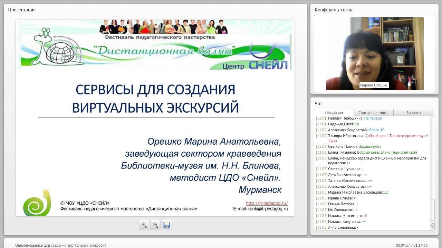Click the Марина Орешко name label
Viewport: 442px width, 248px height.
pyautogui.click(x=374, y=85)
